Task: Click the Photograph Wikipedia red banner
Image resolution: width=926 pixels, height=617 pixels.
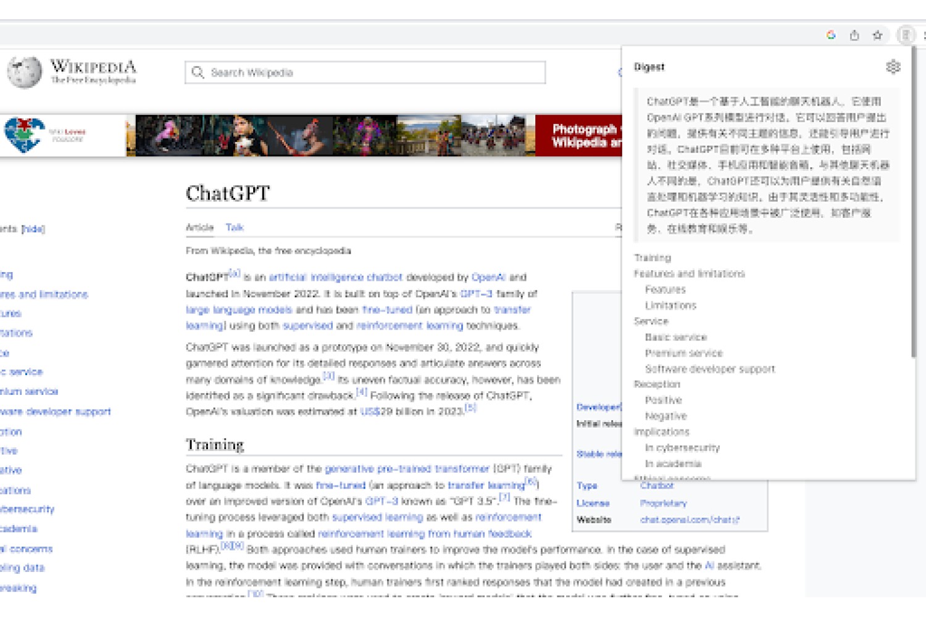Action: coord(578,135)
